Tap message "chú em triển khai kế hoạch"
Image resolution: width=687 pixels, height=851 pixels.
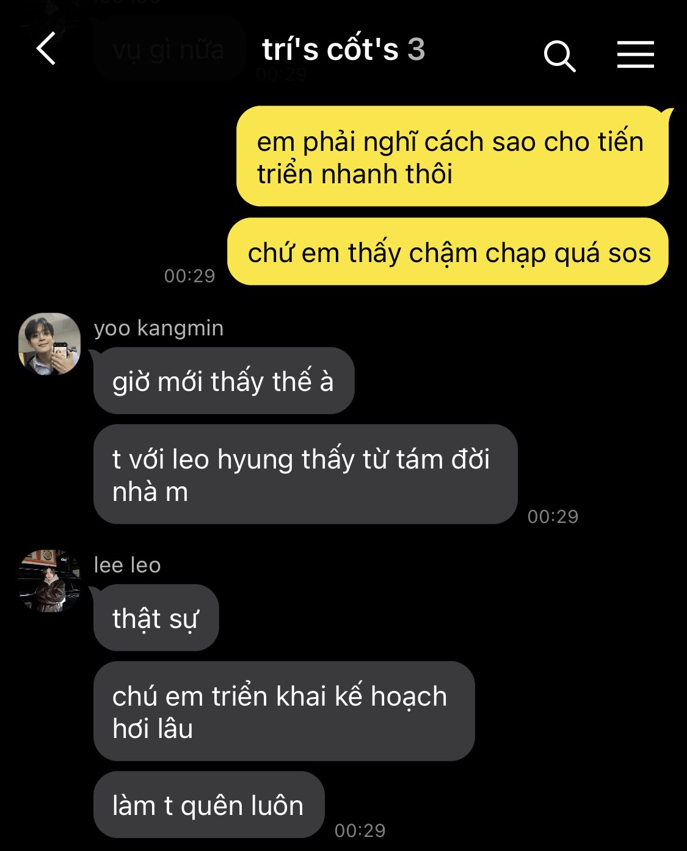click(x=284, y=711)
